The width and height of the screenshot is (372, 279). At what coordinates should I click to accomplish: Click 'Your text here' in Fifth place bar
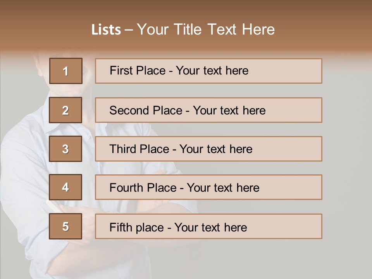click(x=210, y=227)
